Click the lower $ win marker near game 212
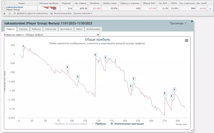The image size is (214, 133). pos(131,86)
